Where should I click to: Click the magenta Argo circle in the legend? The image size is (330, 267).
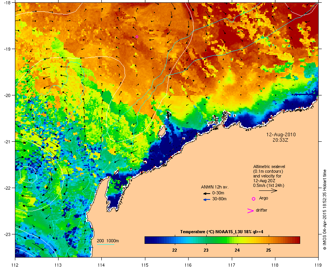(254, 199)
